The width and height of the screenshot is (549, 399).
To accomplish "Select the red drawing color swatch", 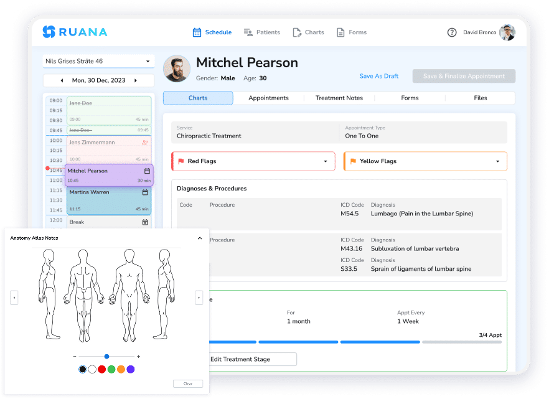I will click(x=101, y=369).
